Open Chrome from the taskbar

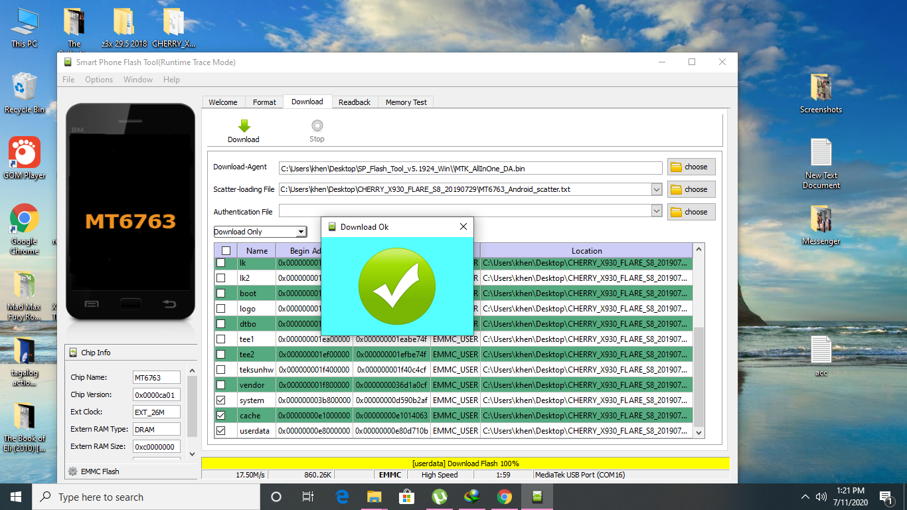pyautogui.click(x=505, y=496)
